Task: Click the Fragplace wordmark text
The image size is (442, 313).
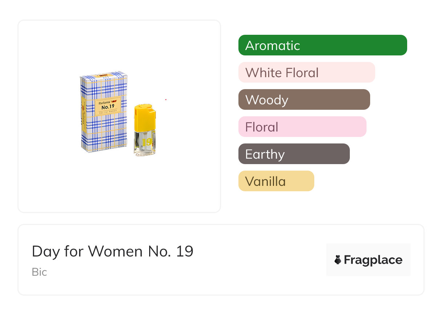Action: [x=373, y=260]
